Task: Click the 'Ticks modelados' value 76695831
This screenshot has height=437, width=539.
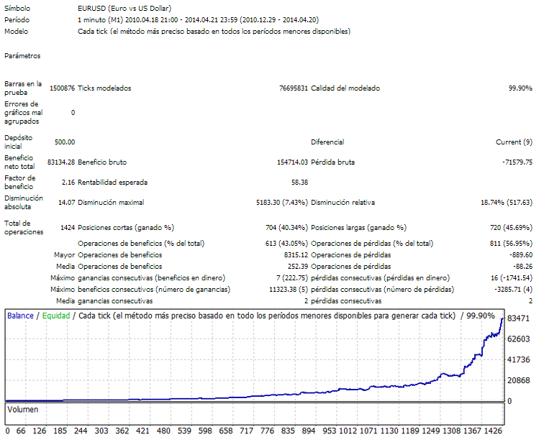Action: click(x=293, y=88)
